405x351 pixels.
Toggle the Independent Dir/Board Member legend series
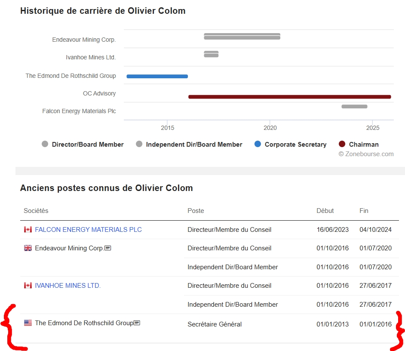click(x=194, y=145)
